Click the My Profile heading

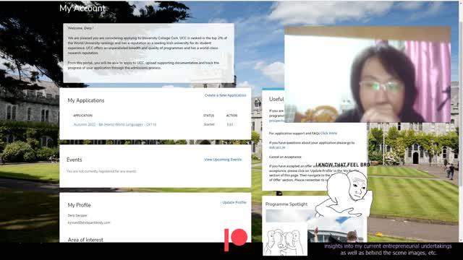coord(79,205)
